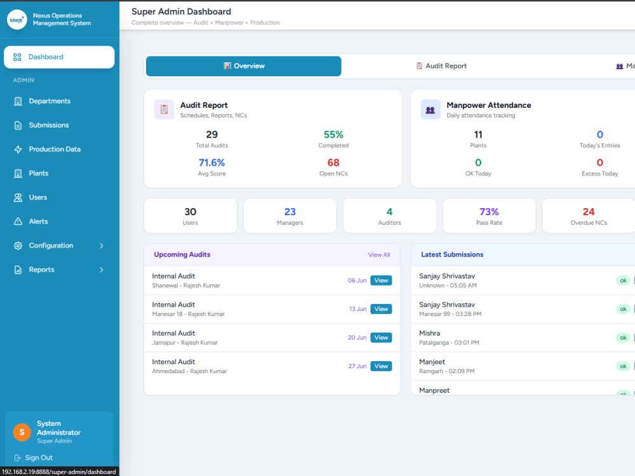
Task: Expand the Reports submenu chevron
Action: pyautogui.click(x=101, y=270)
